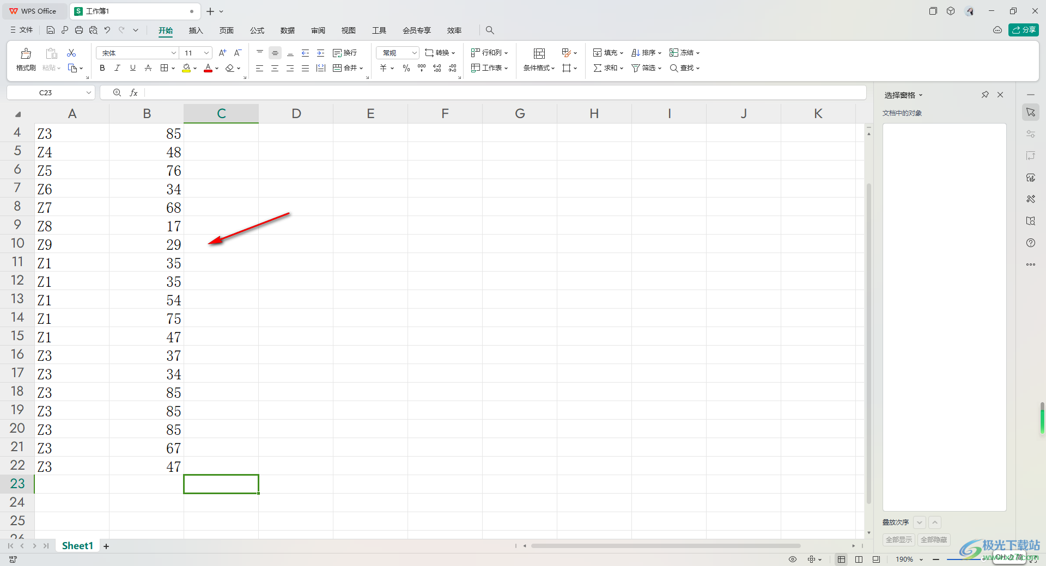This screenshot has width=1046, height=566.
Task: Open the font size dropdown
Action: click(x=206, y=53)
